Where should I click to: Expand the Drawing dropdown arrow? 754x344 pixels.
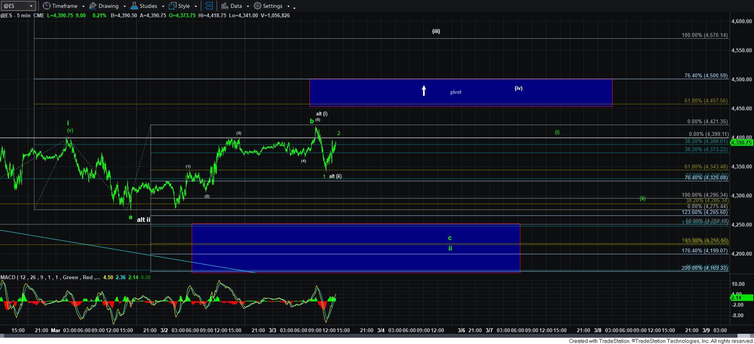point(124,6)
